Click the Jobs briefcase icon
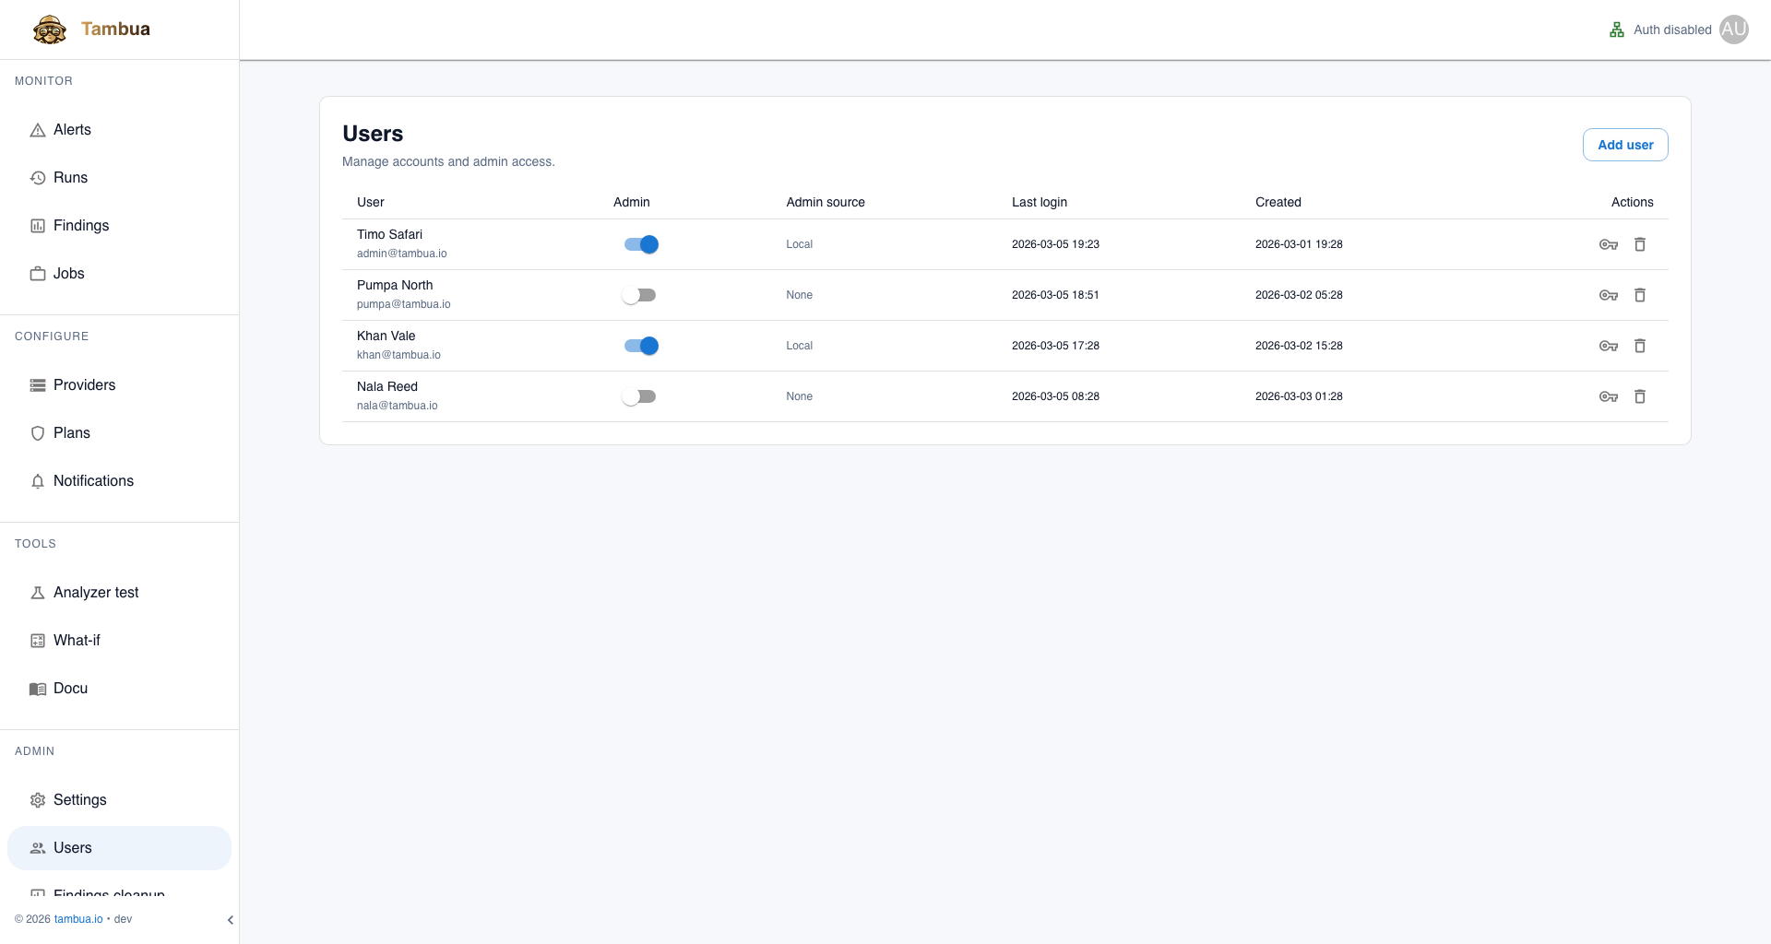Image resolution: width=1771 pixels, height=944 pixels. 37,273
